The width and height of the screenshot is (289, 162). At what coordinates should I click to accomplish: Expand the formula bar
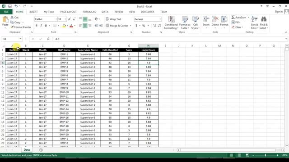pyautogui.click(x=286, y=39)
